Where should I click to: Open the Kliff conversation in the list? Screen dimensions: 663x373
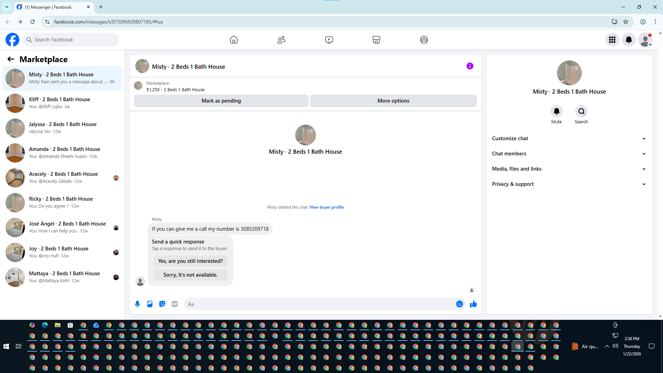tap(62, 103)
